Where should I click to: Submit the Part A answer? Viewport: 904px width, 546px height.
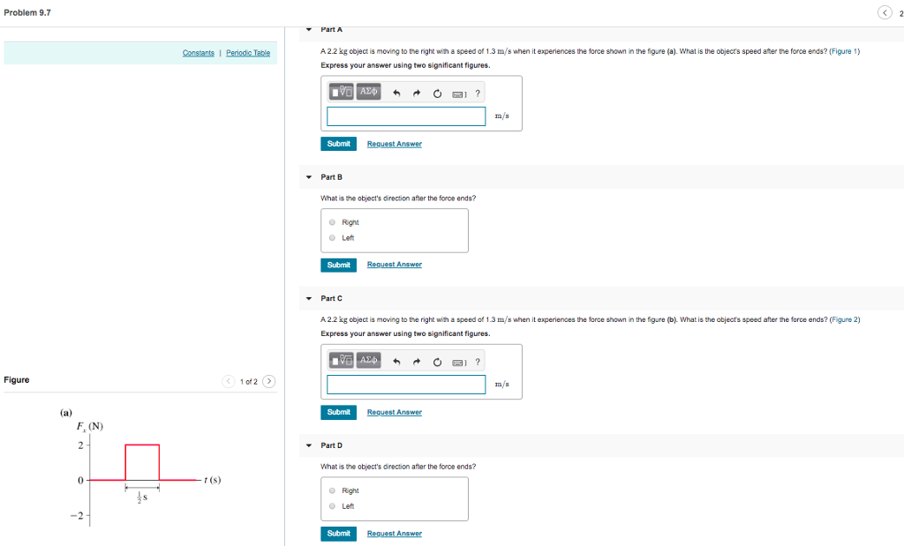pos(338,143)
